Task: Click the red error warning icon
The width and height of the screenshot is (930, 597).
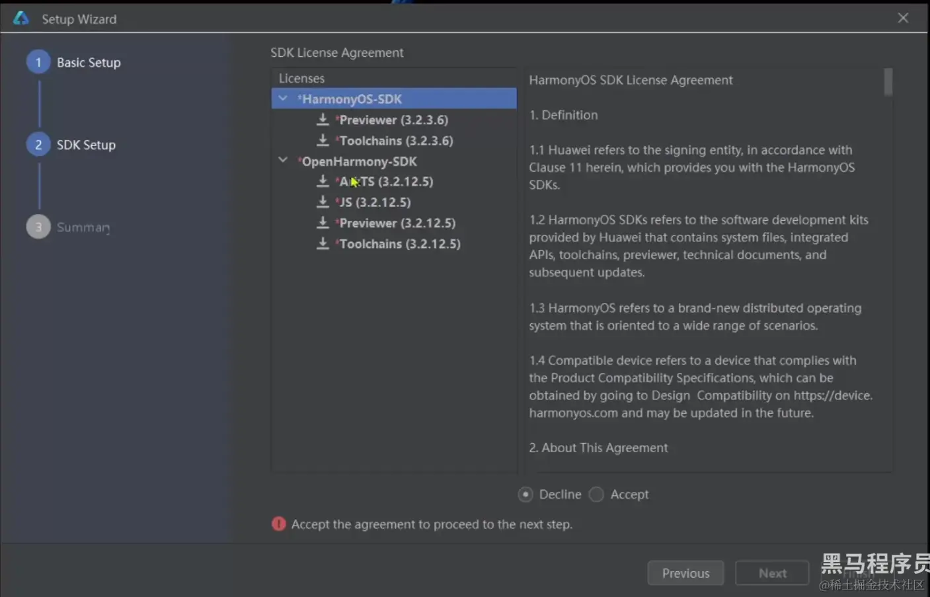Action: pyautogui.click(x=279, y=524)
